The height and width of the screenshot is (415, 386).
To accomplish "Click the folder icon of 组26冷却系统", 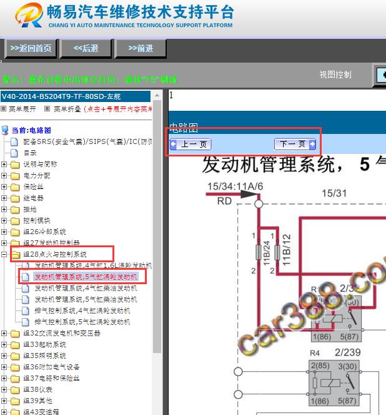I will point(15,232).
